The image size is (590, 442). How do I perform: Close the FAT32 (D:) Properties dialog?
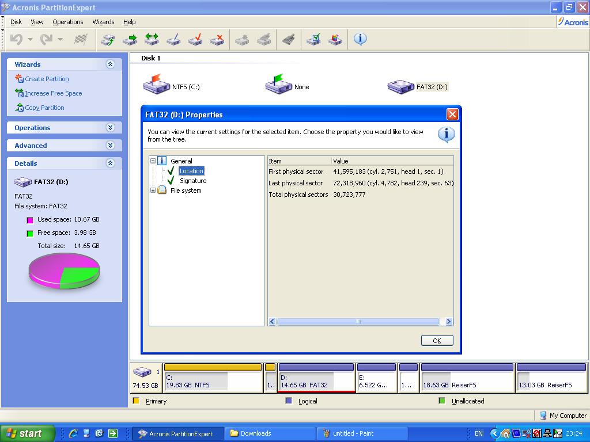pos(452,115)
